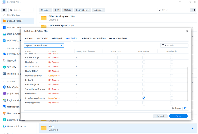Switch to the NFS Permissions tab
This screenshot has height=134, width=198.
pyautogui.click(x=118, y=38)
